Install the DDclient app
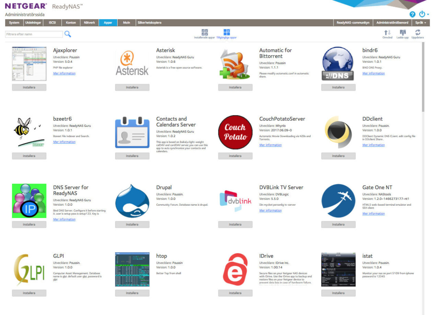 pyautogui.click(x=338, y=156)
